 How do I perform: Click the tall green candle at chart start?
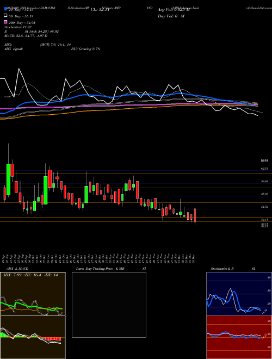click(9, 179)
